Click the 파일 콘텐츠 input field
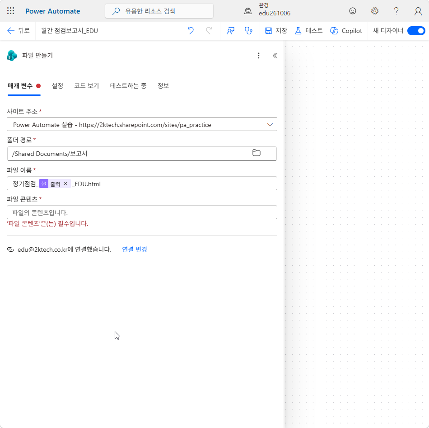The width and height of the screenshot is (429, 428). click(142, 212)
